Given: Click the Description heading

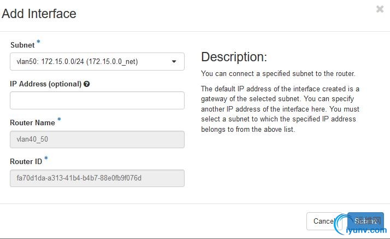Looking at the screenshot, I should (x=234, y=57).
